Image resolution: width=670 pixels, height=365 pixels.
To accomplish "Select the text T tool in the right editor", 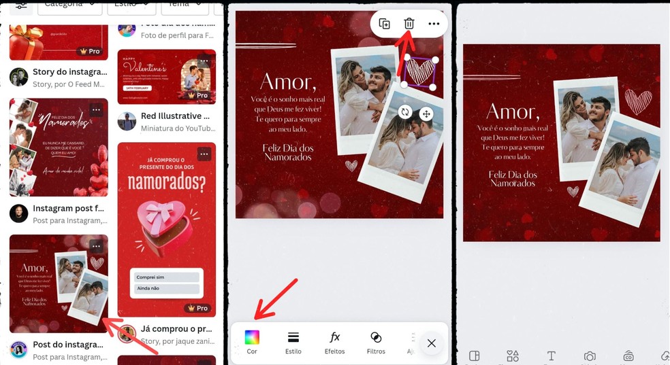I will (552, 356).
